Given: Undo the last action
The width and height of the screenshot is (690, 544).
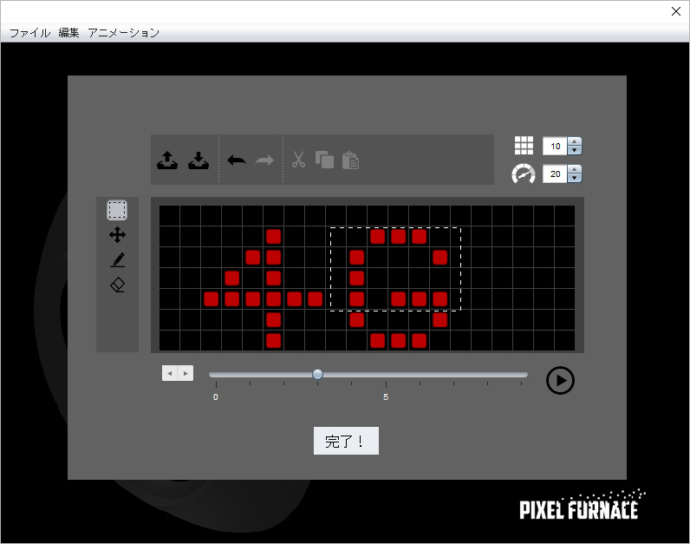Looking at the screenshot, I should [x=237, y=161].
